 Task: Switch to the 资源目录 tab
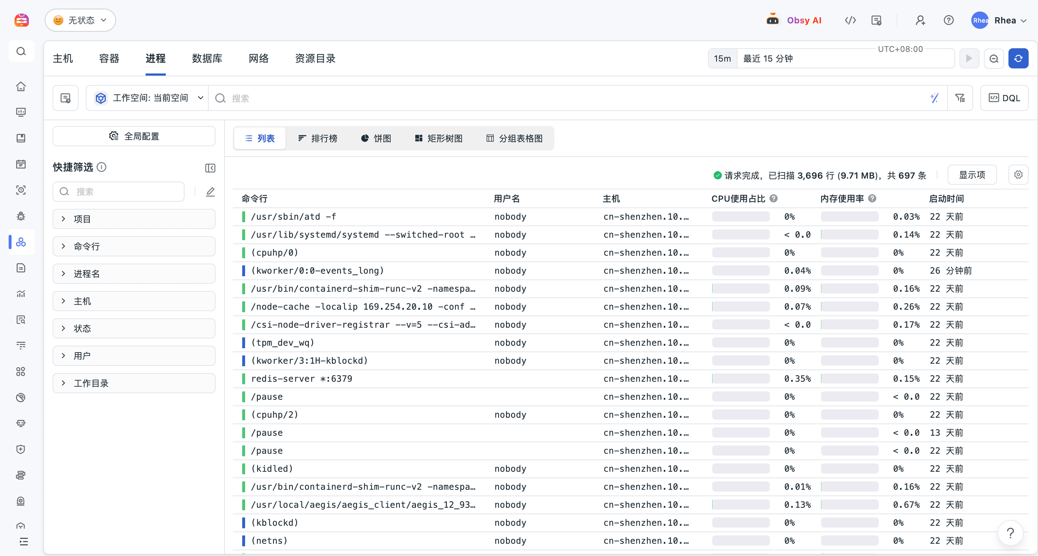[315, 58]
